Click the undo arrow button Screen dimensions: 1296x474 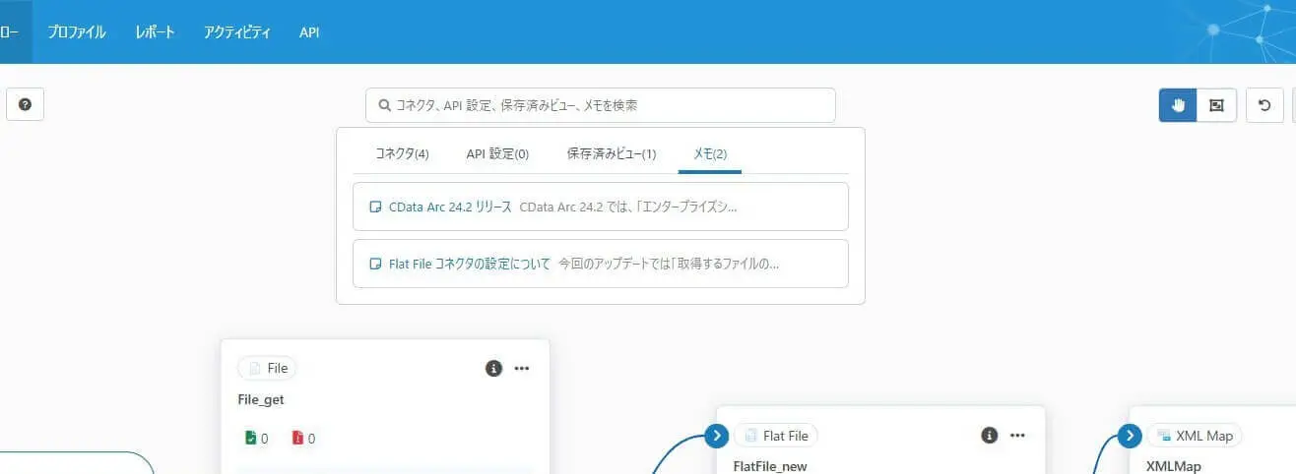click(1264, 105)
